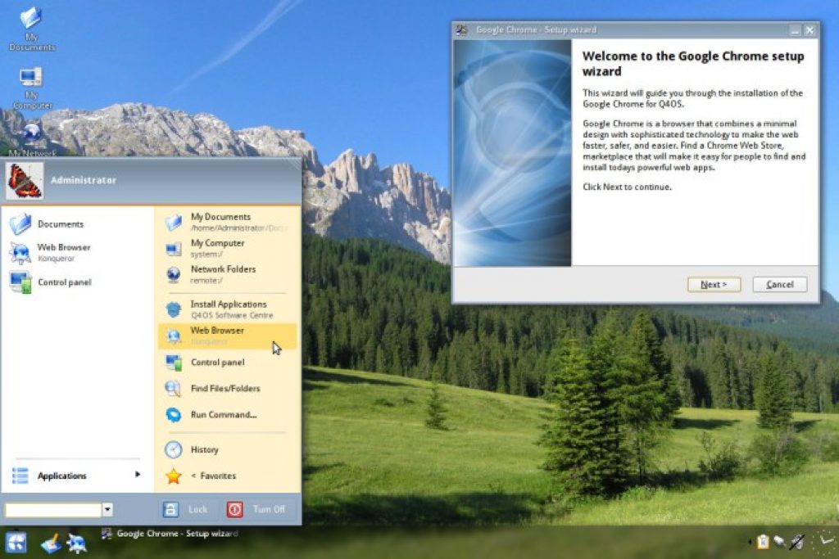The width and height of the screenshot is (839, 559).
Task: Click the network plug icon in system tray
Action: 780,542
